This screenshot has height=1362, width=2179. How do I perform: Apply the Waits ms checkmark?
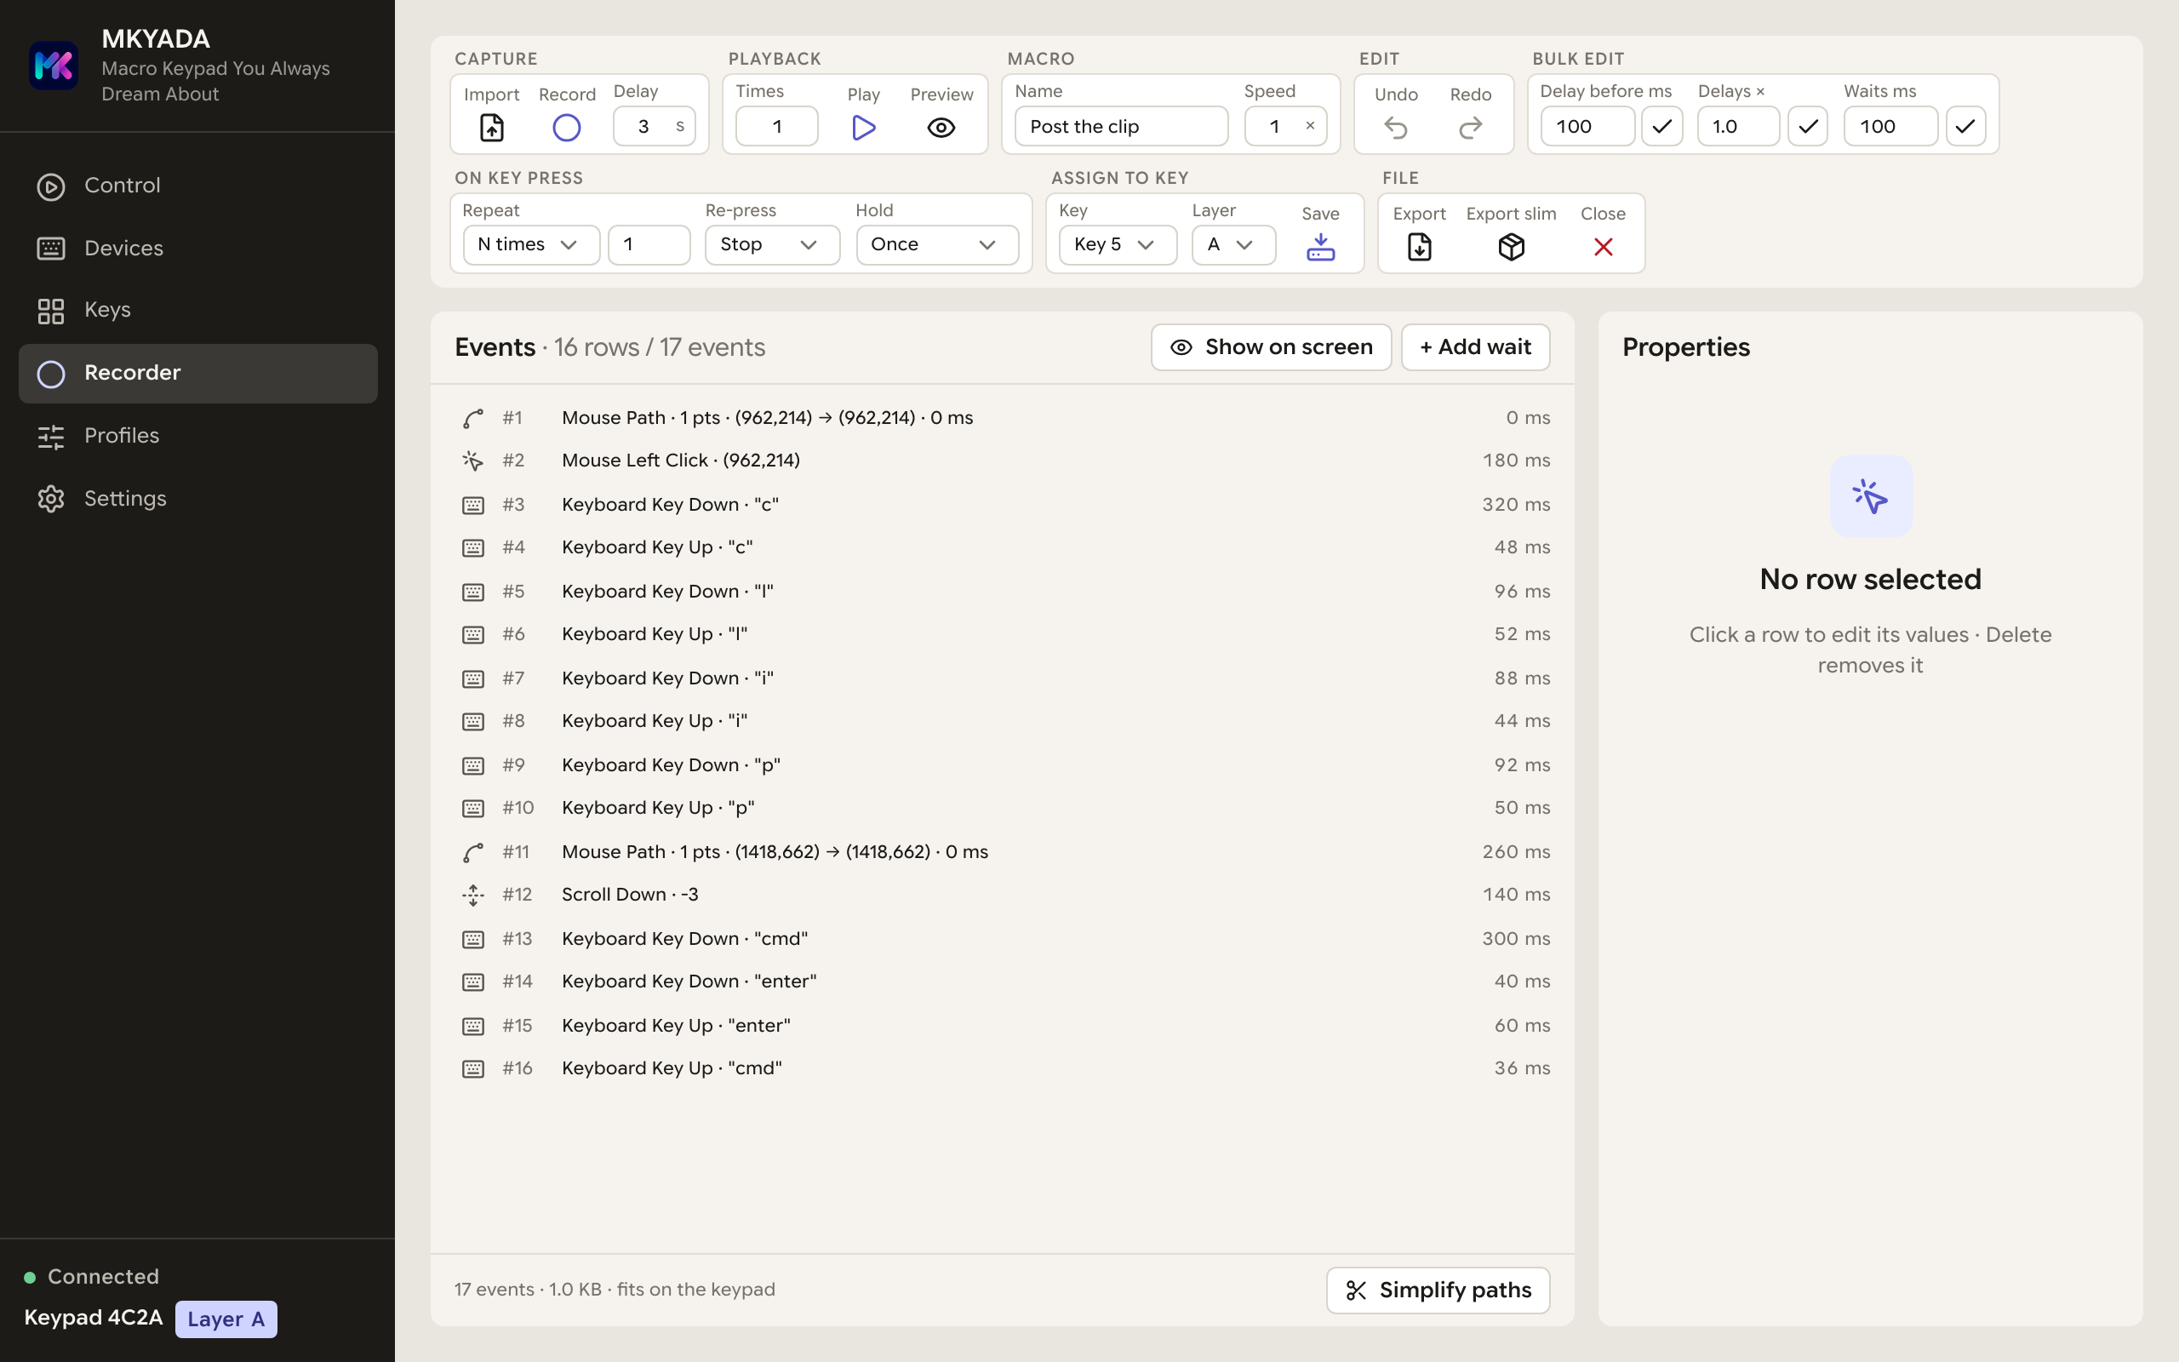(x=1965, y=126)
